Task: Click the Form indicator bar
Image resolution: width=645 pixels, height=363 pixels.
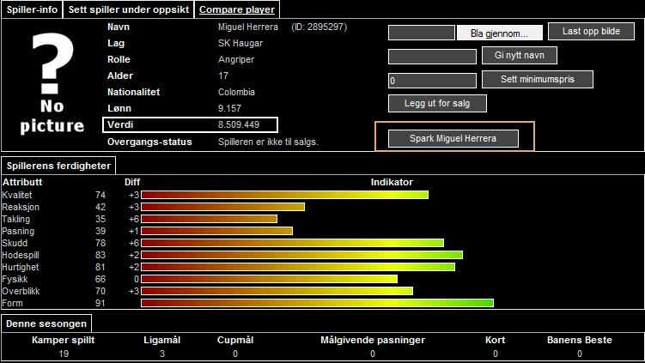Action: click(317, 303)
